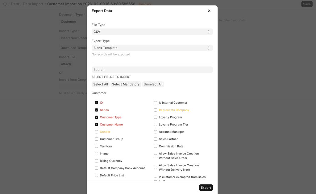Check the Commission Rate checkbox
Image resolution: width=316 pixels, height=194 pixels.
tap(156, 147)
